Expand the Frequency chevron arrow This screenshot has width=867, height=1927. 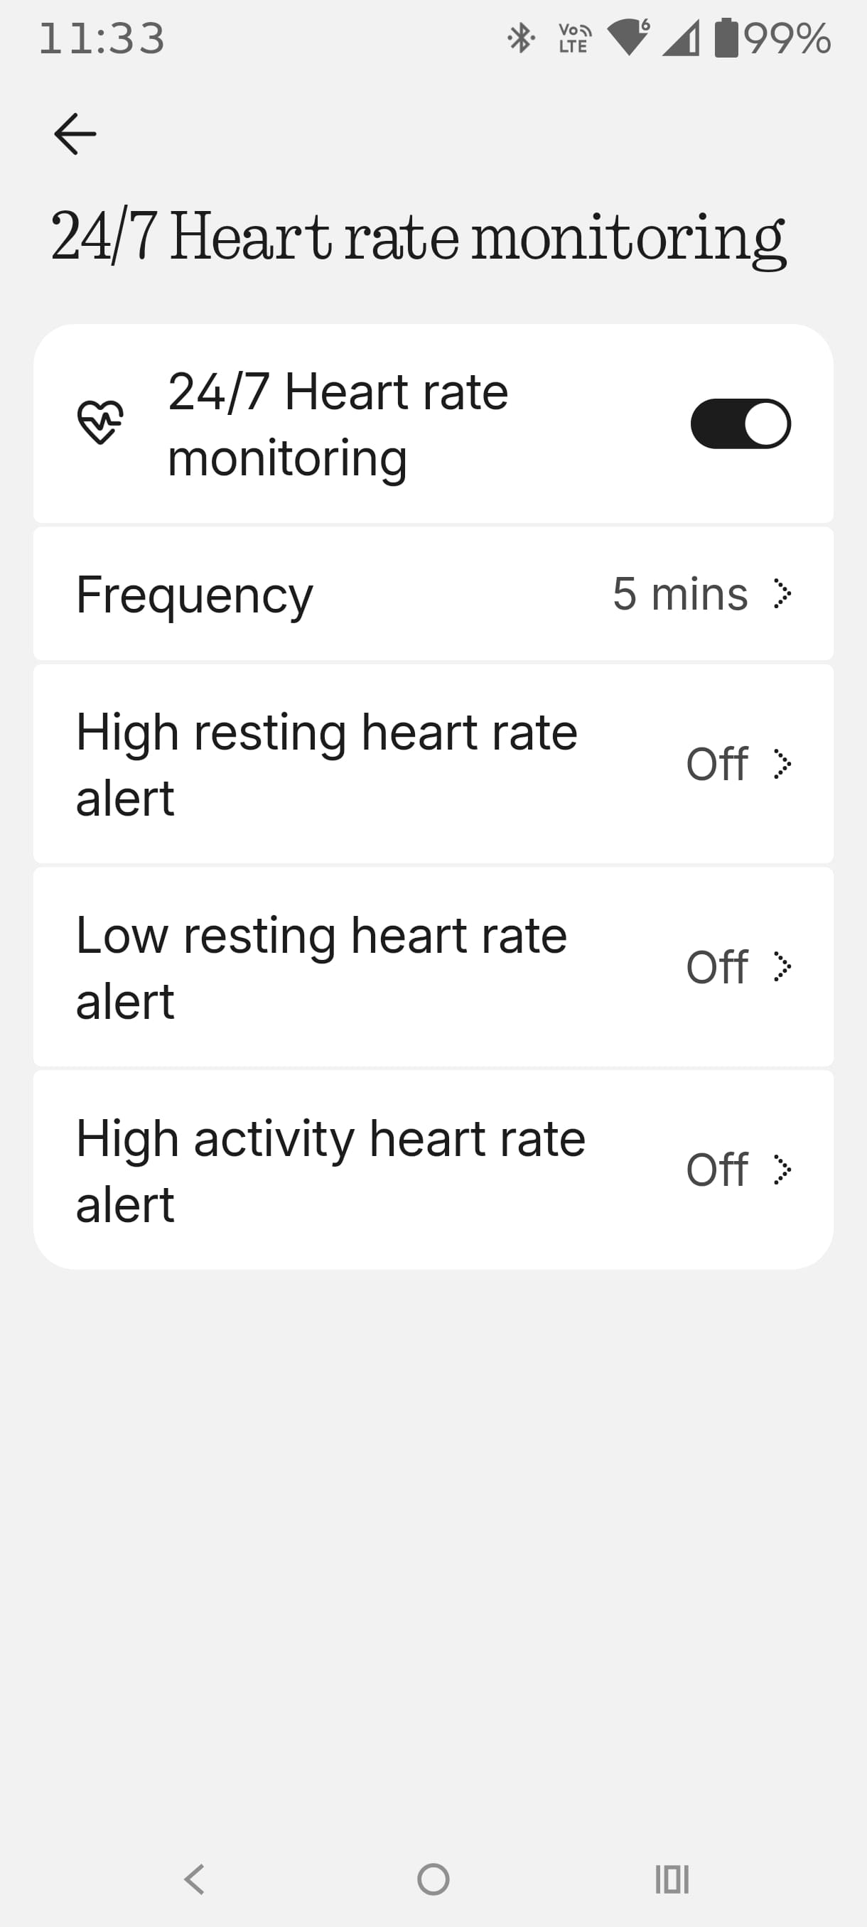click(782, 594)
